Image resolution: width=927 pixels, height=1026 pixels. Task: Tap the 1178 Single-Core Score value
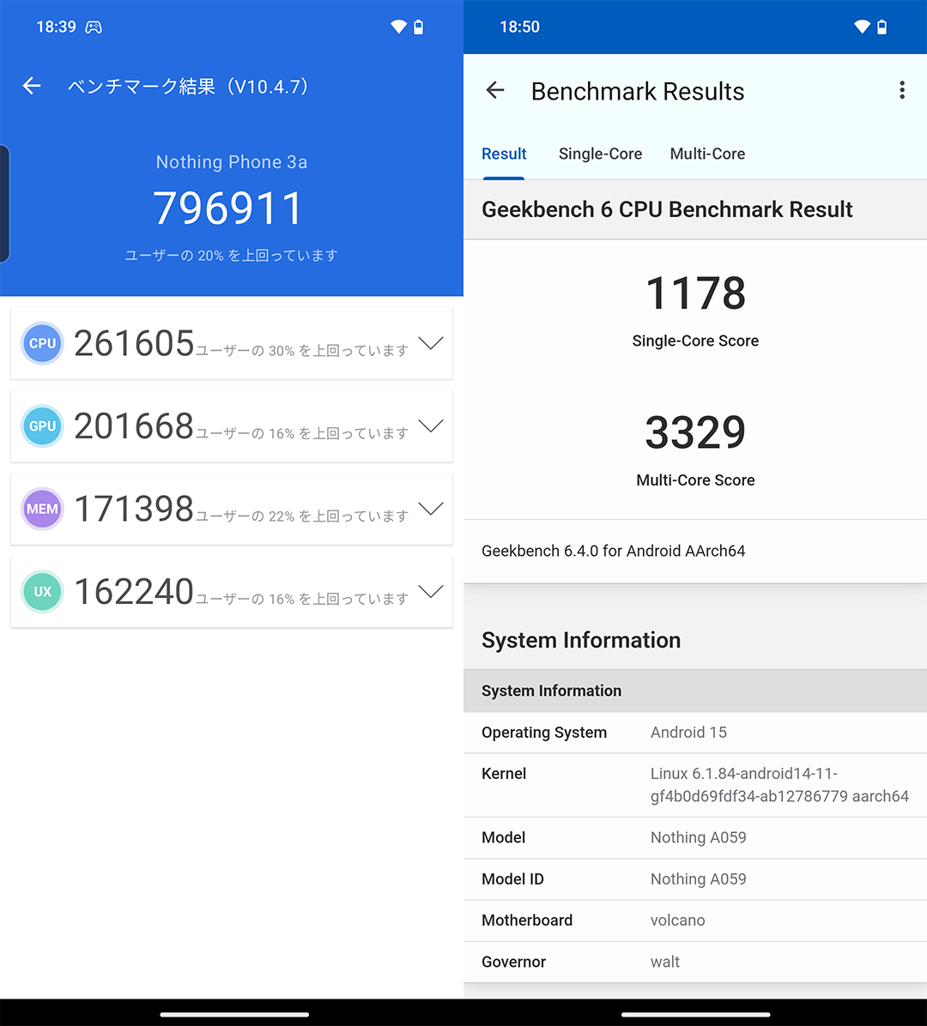tap(695, 293)
